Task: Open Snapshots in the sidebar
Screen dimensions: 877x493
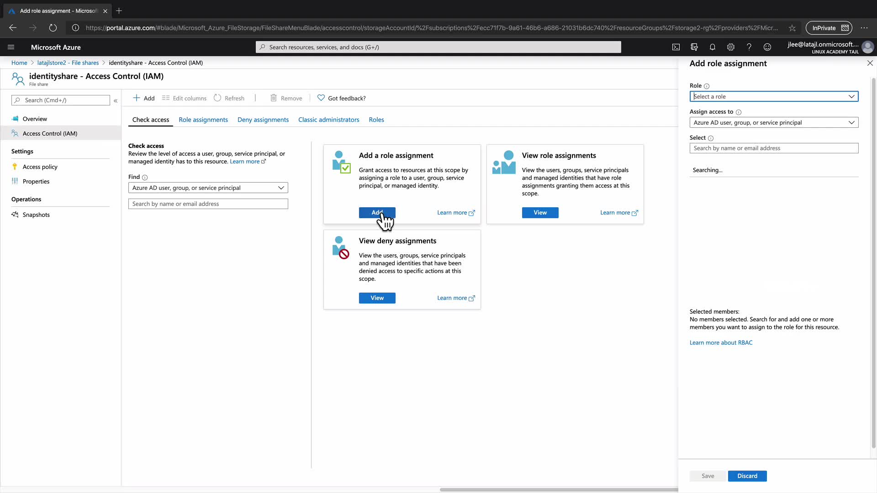Action: pos(36,215)
